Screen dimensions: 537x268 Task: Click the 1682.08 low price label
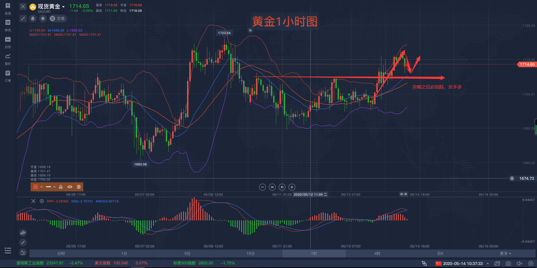coord(140,164)
